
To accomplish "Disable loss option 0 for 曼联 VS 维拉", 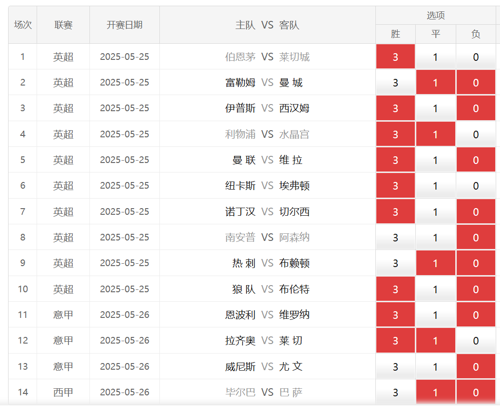I will [476, 160].
